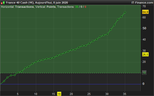Click the 50 label on vertical axis

click(144, 28)
